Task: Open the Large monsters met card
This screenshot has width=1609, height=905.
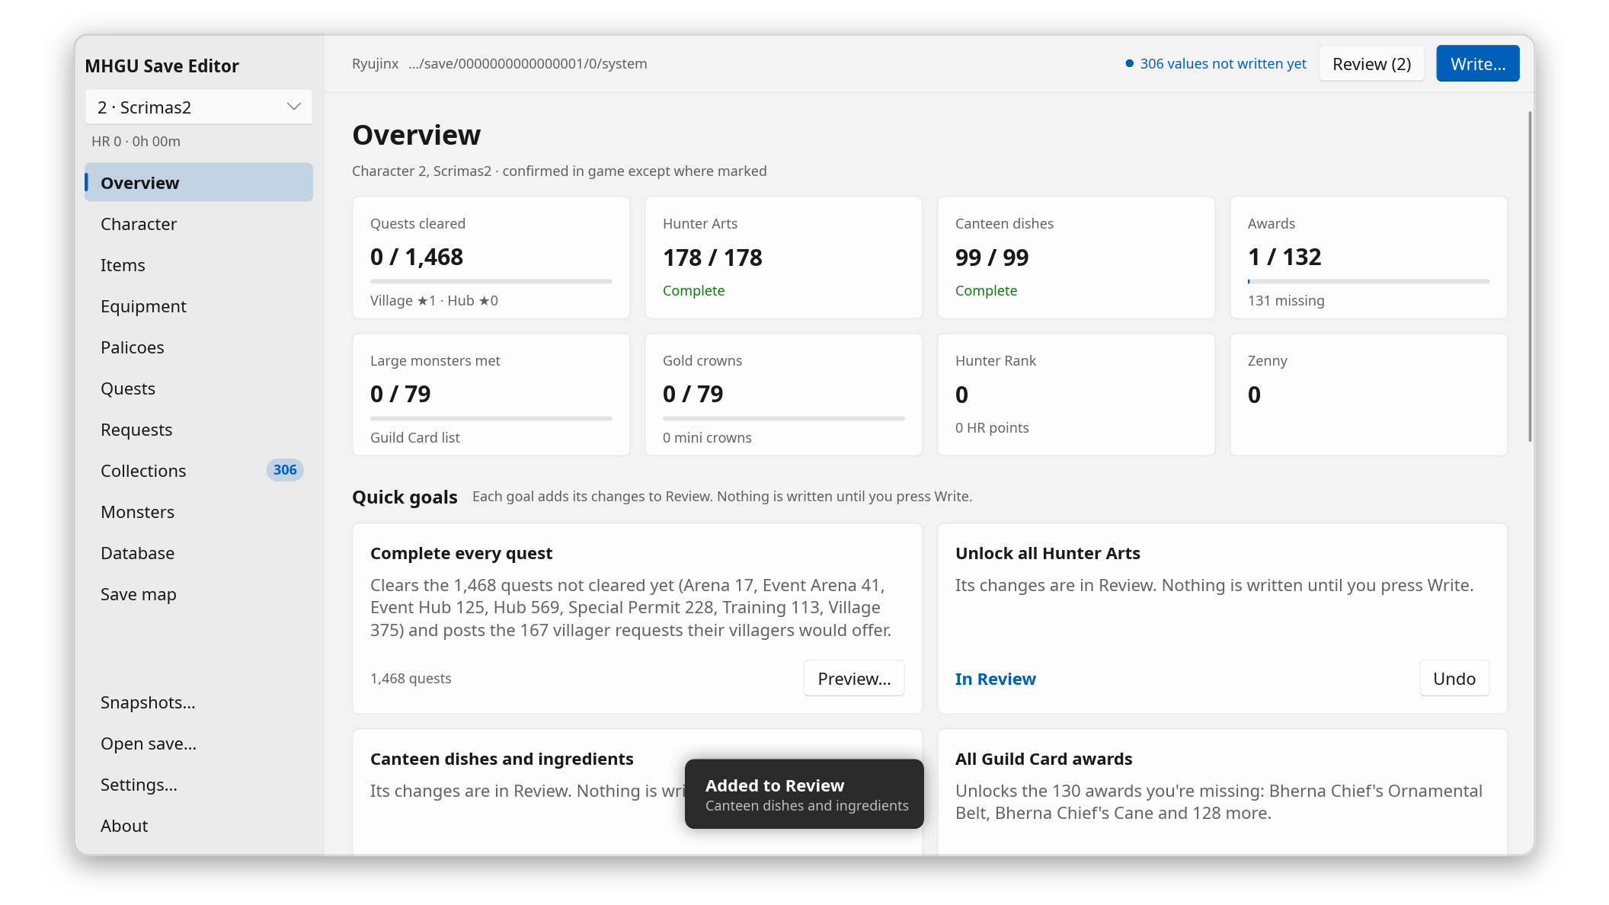Action: (491, 395)
